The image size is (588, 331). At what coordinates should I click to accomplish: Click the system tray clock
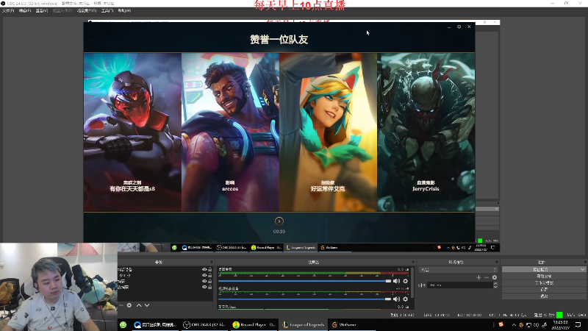click(x=560, y=325)
